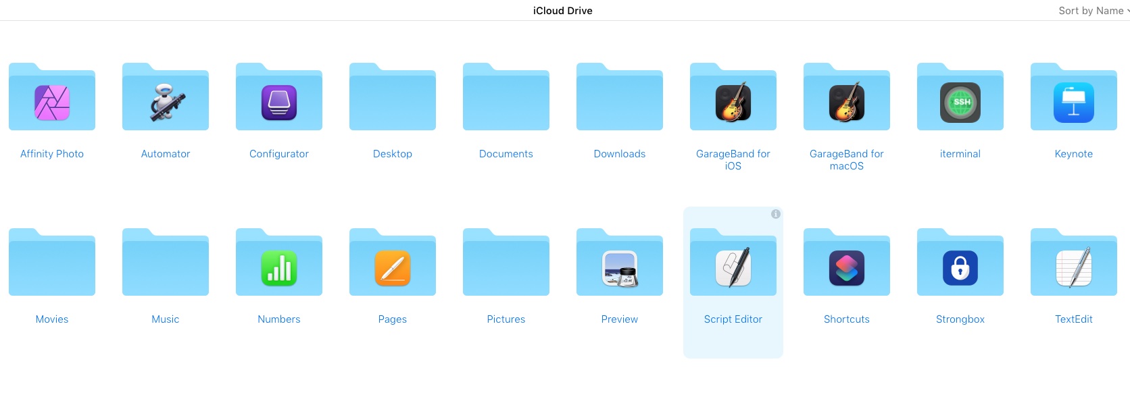Click the Affinity Photo folder name

tap(52, 154)
